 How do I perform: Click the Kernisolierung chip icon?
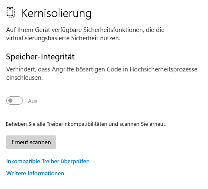click(x=10, y=12)
